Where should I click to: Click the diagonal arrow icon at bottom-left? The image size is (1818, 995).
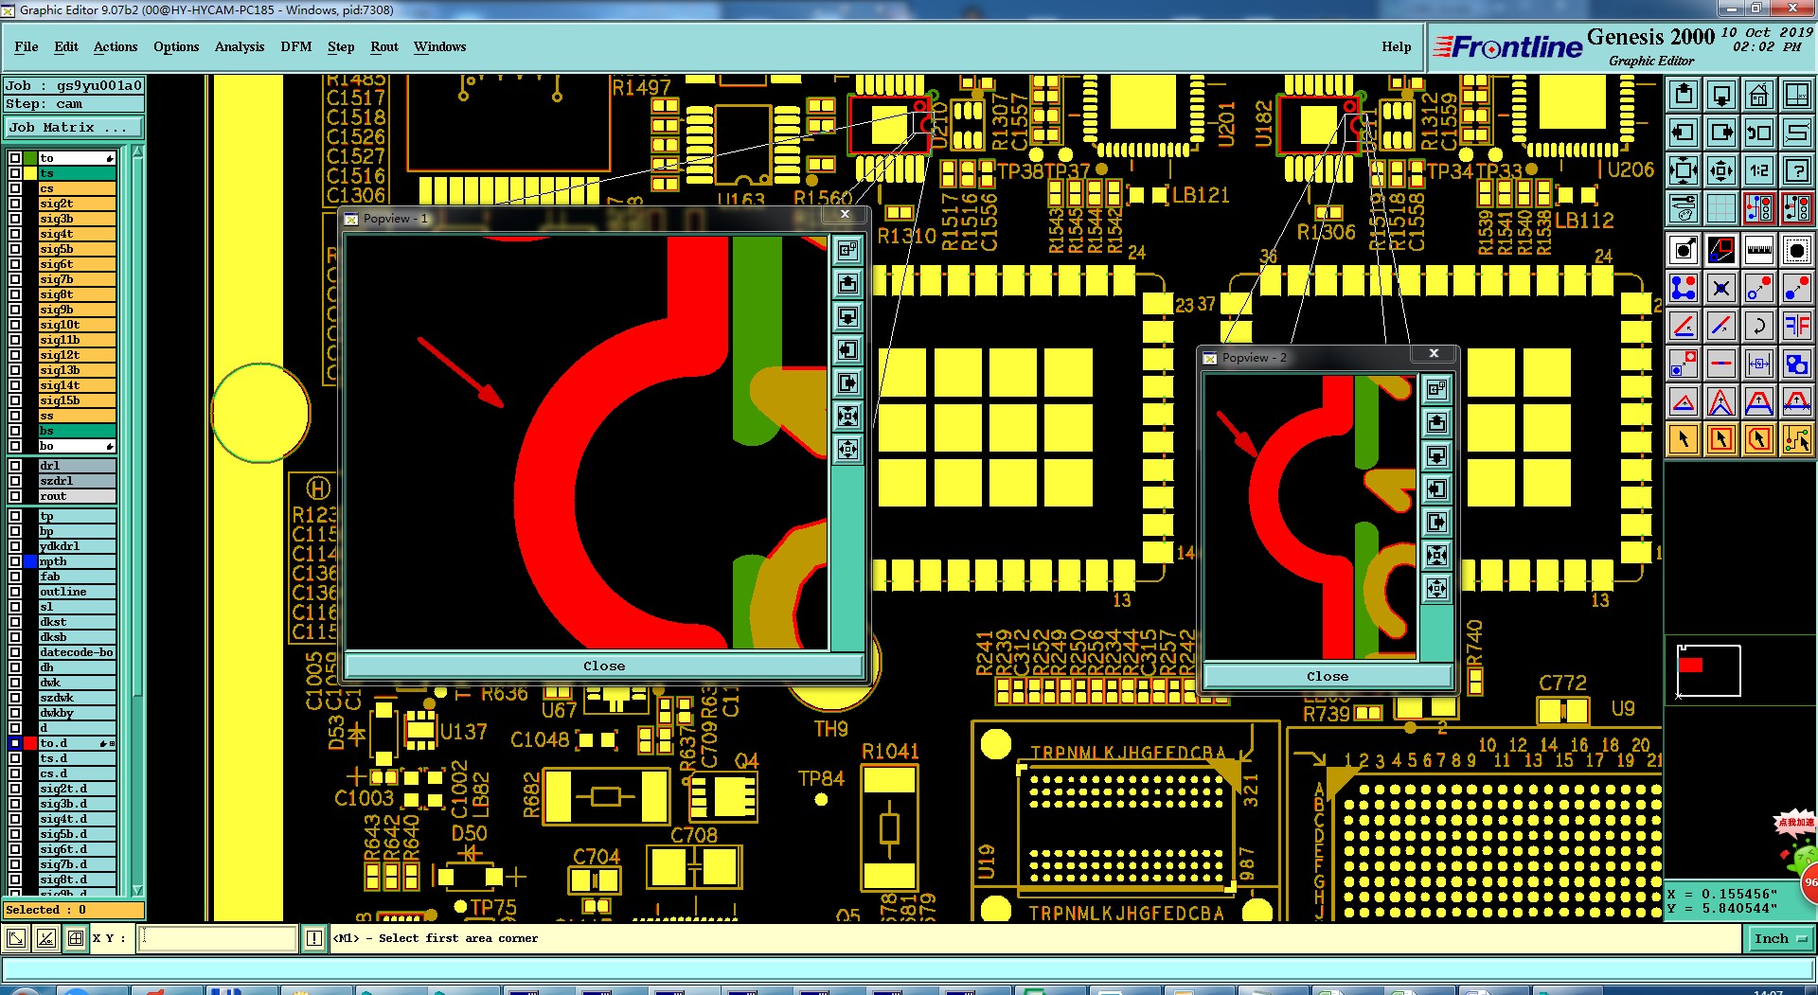(x=16, y=938)
